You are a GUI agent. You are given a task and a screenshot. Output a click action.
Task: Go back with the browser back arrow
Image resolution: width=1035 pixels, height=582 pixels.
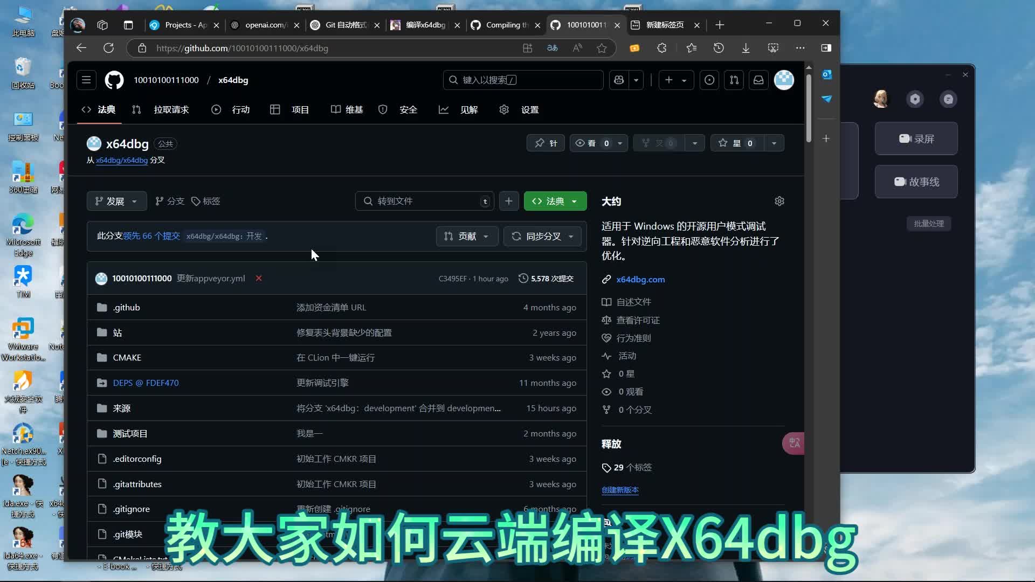tap(81, 48)
